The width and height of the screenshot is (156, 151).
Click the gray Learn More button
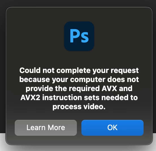click(46, 128)
